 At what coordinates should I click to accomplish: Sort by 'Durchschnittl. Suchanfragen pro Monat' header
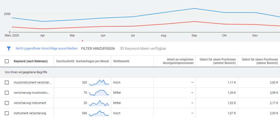point(83,61)
